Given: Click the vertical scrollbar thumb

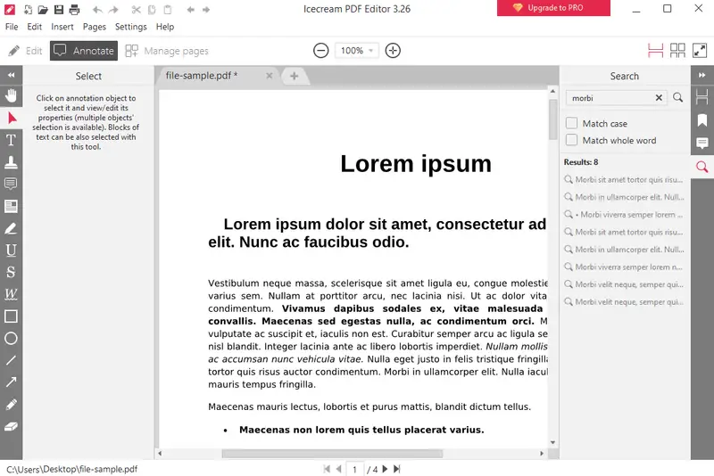Looking at the screenshot, I should (552, 119).
